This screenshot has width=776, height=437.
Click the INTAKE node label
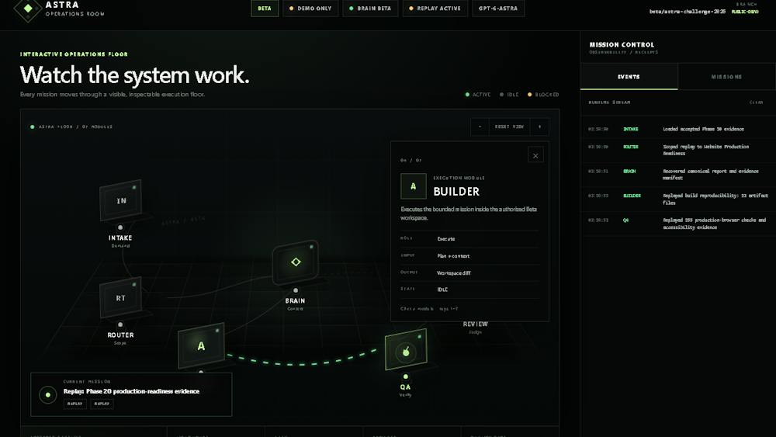point(120,238)
